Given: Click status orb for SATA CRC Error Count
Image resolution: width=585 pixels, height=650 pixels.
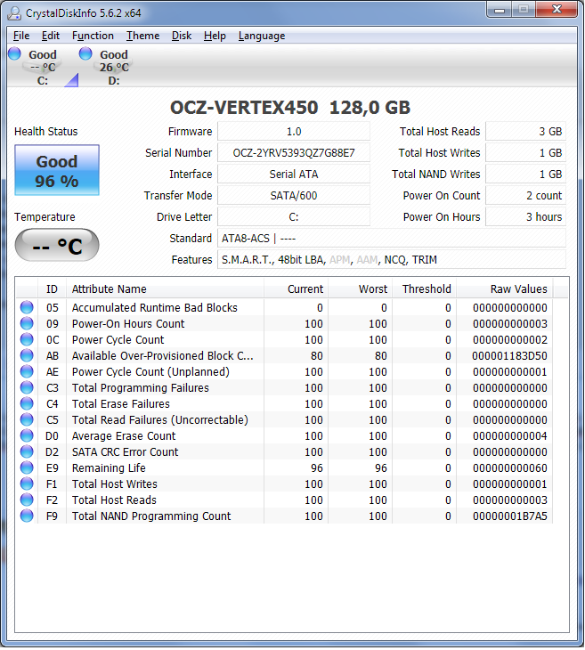Looking at the screenshot, I should click(x=27, y=451).
